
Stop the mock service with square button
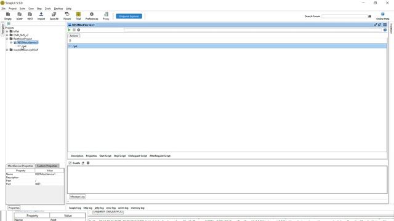(74, 30)
